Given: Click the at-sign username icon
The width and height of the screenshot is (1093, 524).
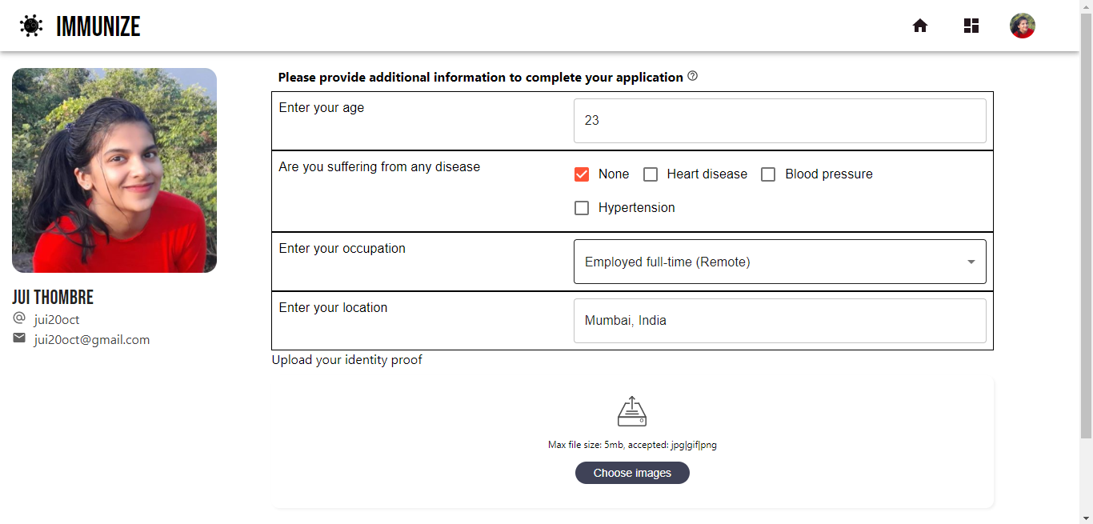Looking at the screenshot, I should 19,318.
